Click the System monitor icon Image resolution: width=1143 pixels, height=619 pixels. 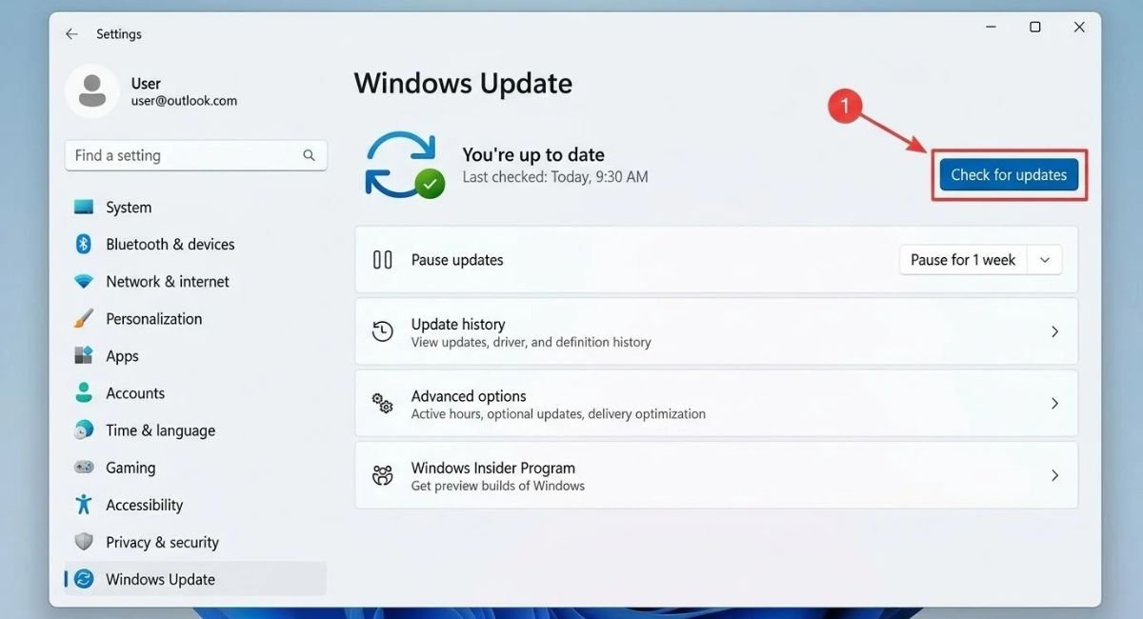(84, 207)
